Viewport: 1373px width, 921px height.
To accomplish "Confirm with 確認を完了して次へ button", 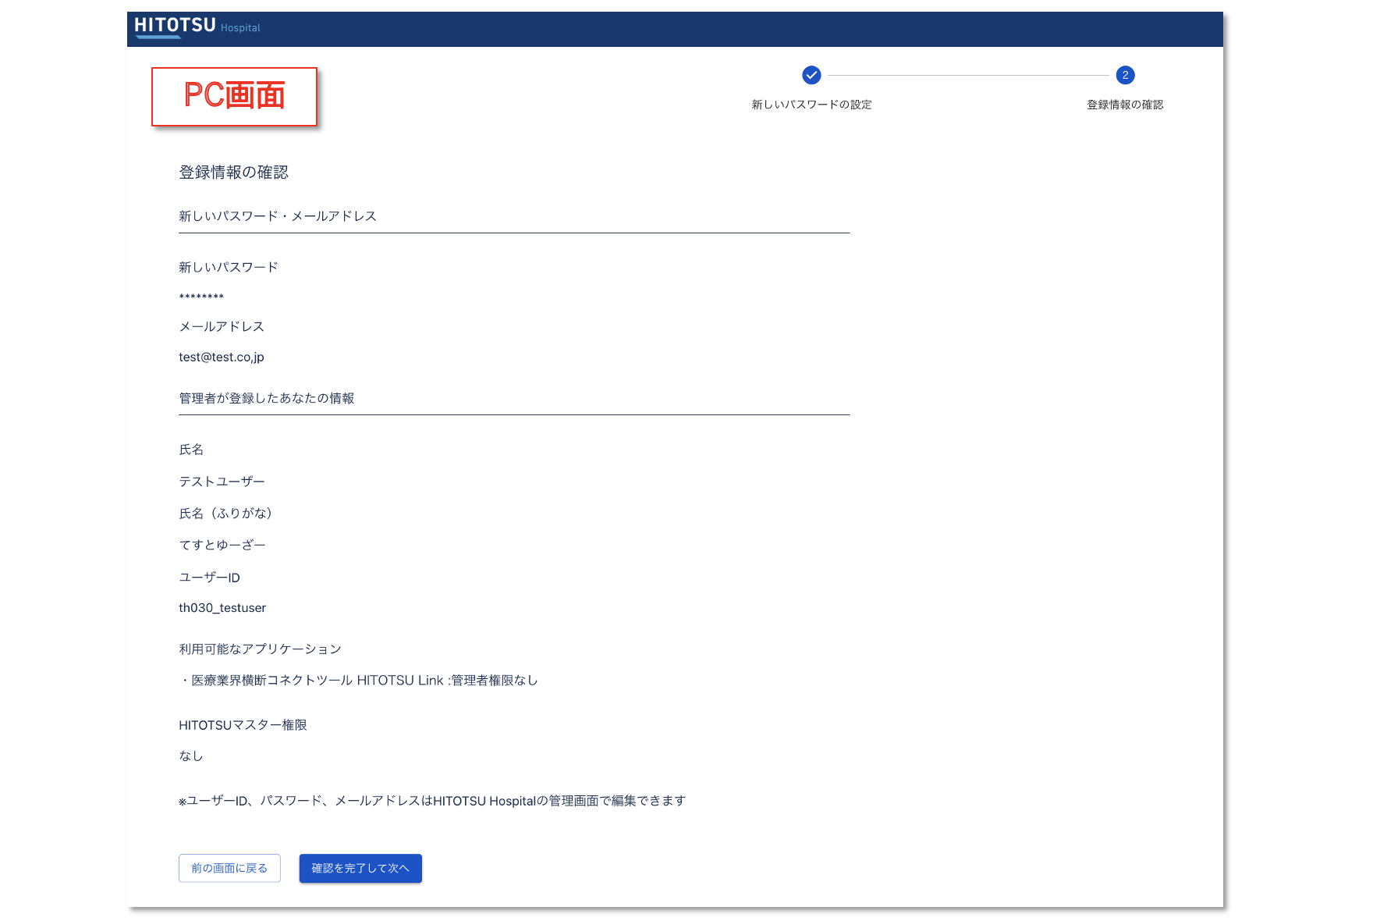I will (360, 868).
